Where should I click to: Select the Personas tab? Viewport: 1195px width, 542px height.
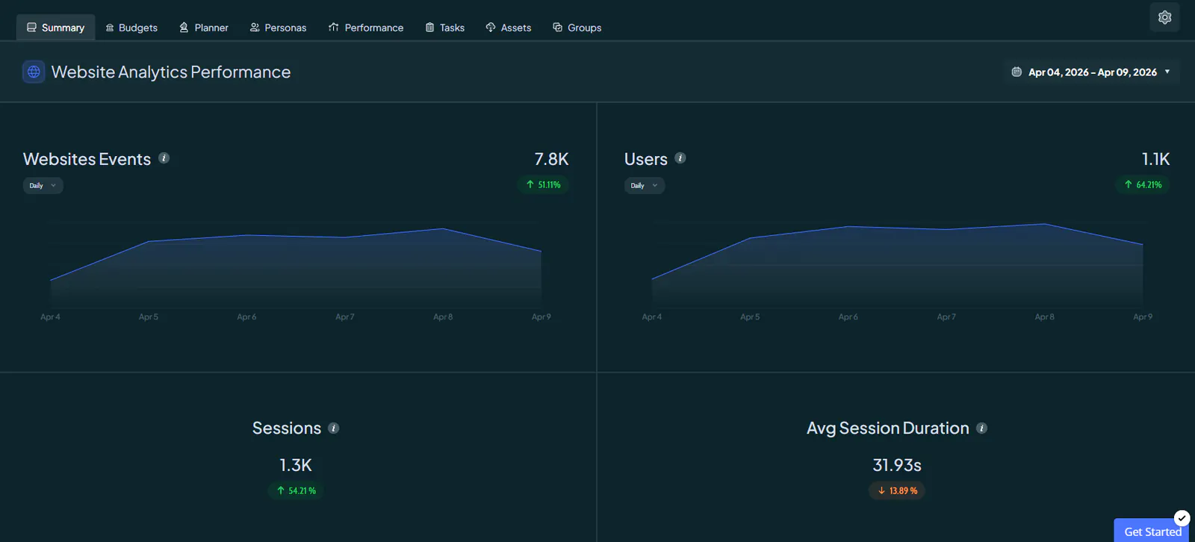coord(278,28)
